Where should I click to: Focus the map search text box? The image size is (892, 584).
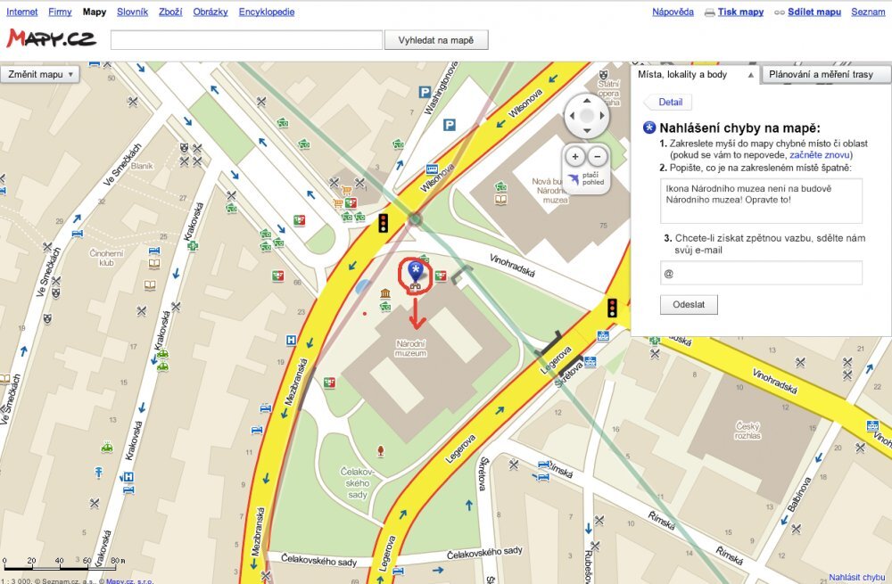(x=246, y=40)
